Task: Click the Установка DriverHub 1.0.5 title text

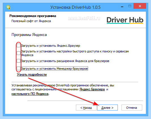Action: 75,7
